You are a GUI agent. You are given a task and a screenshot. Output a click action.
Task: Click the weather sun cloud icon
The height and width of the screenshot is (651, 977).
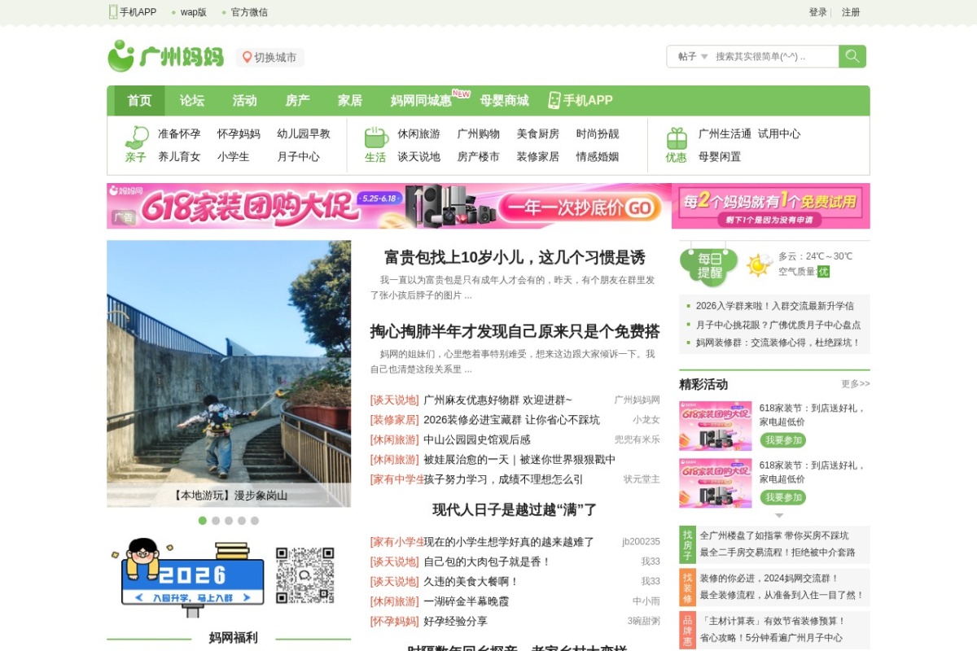click(x=759, y=264)
